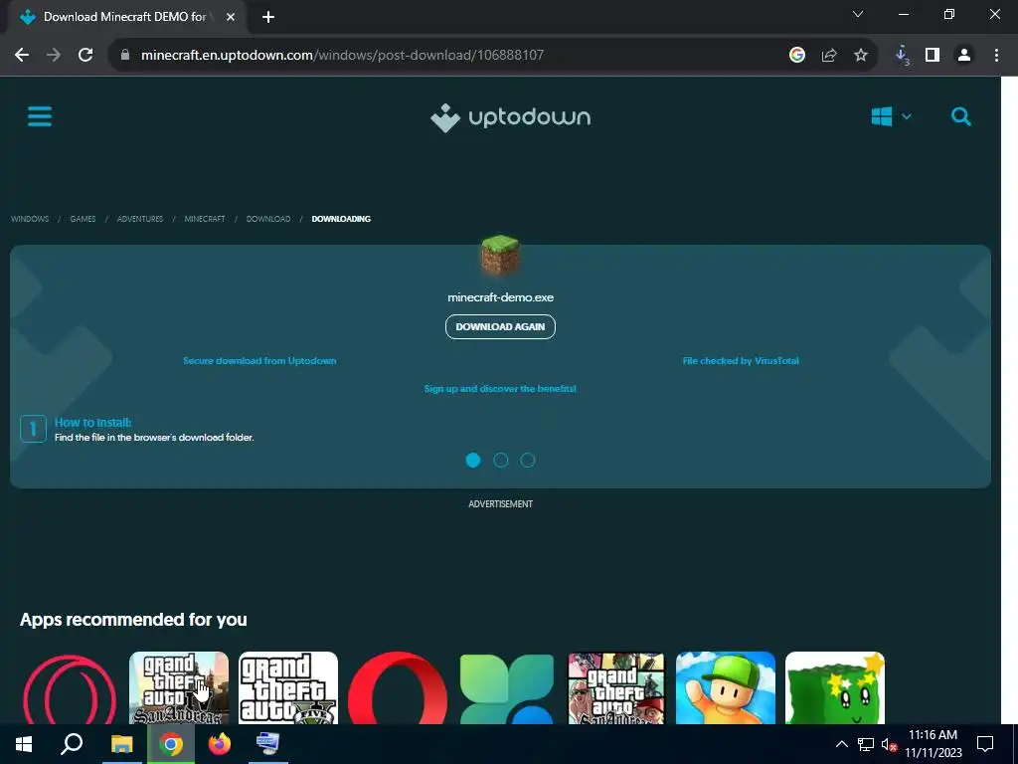
Task: Click the Minecraft grass block icon
Action: [x=500, y=256]
